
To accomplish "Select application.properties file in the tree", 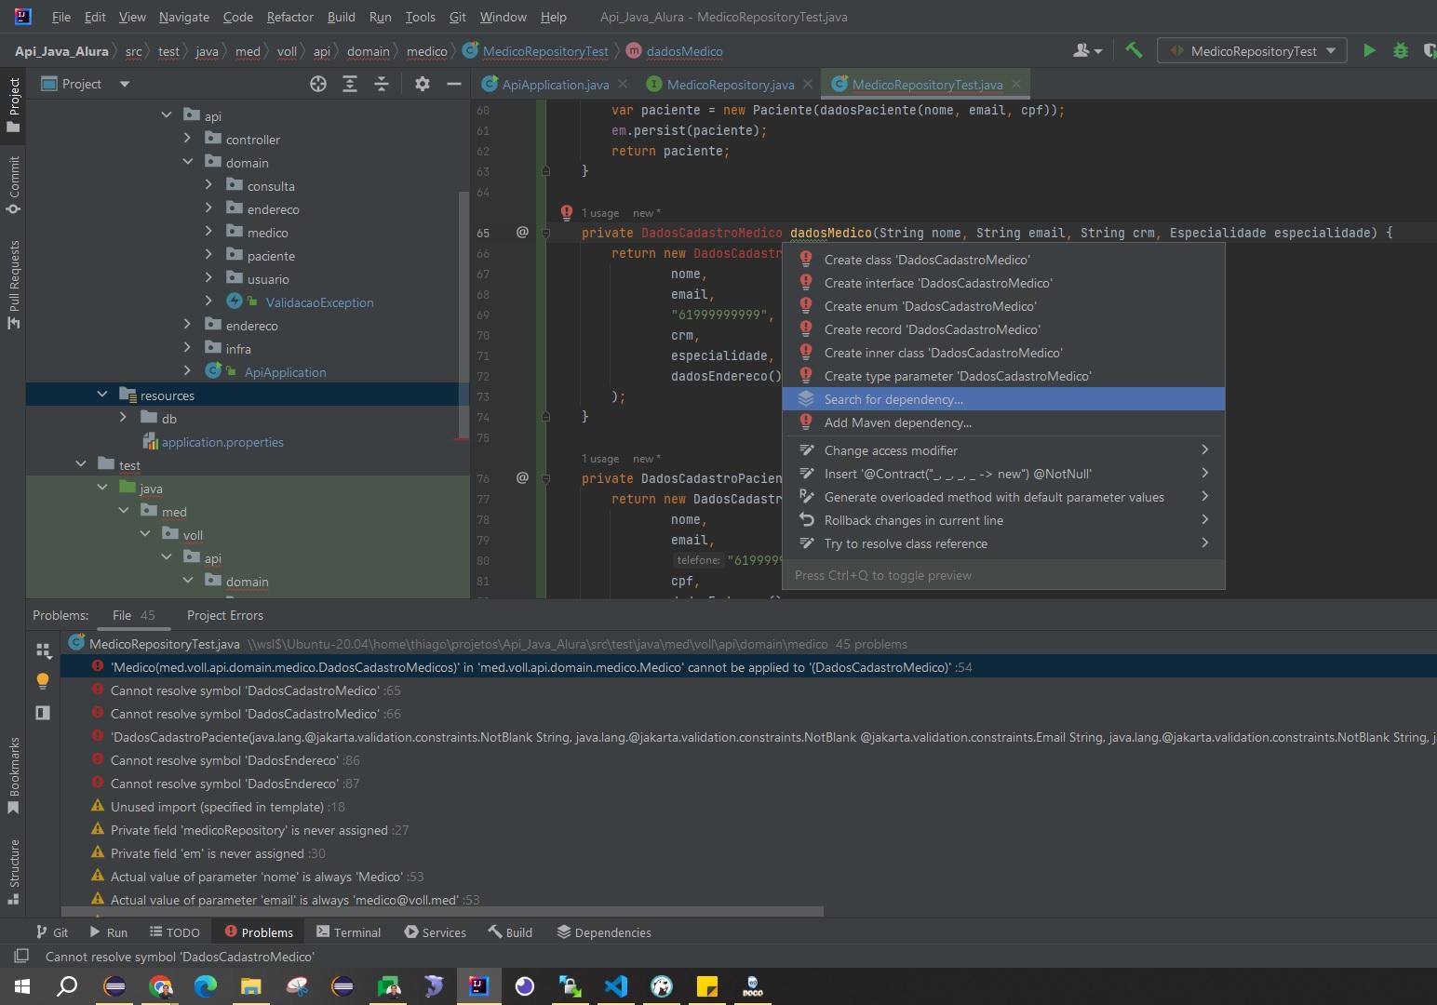I will pos(222,442).
